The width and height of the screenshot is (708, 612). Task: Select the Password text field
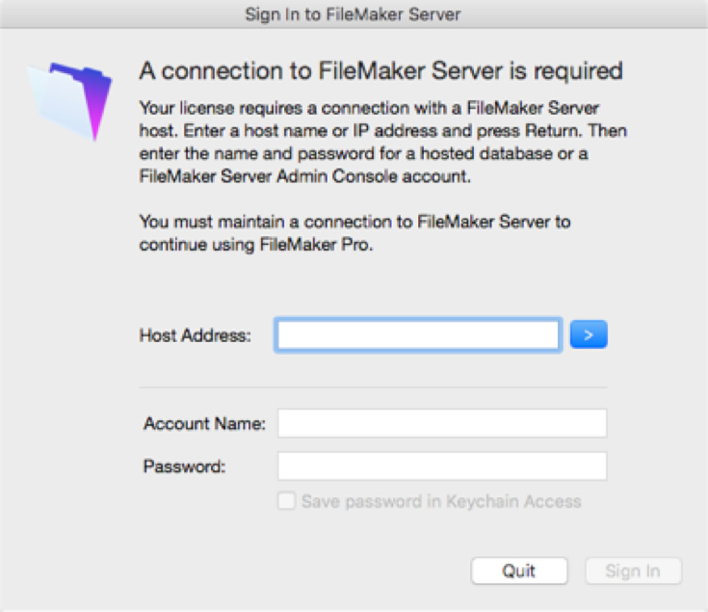[442, 466]
